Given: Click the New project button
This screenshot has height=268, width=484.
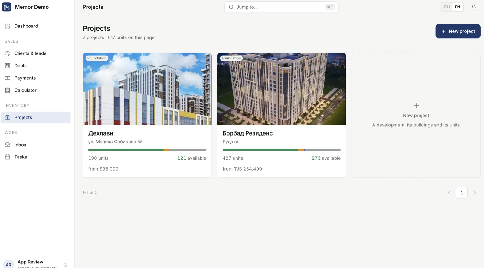Looking at the screenshot, I should coord(458,31).
